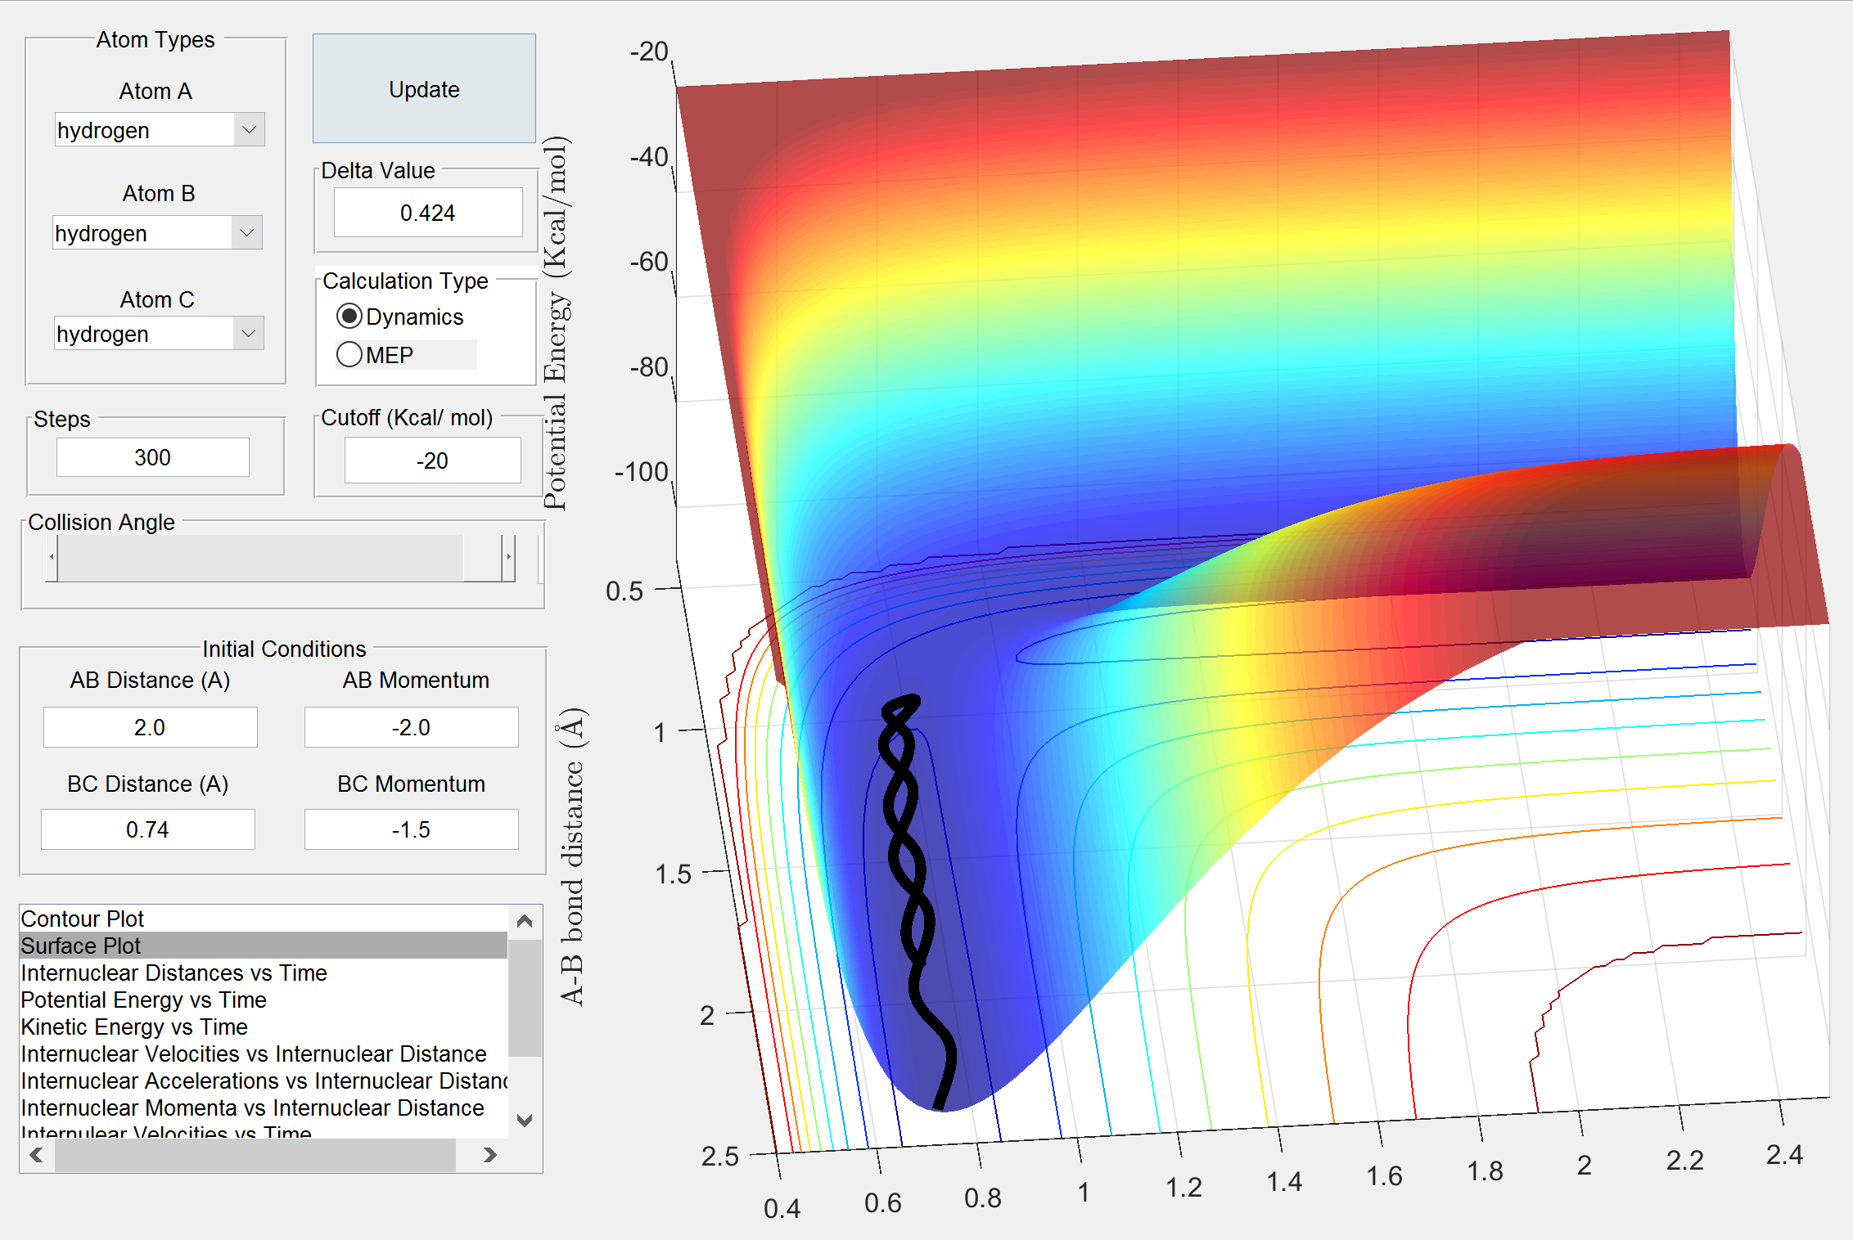The width and height of the screenshot is (1853, 1240).
Task: Click Collision Angle slider left arrow
Action: 52,557
